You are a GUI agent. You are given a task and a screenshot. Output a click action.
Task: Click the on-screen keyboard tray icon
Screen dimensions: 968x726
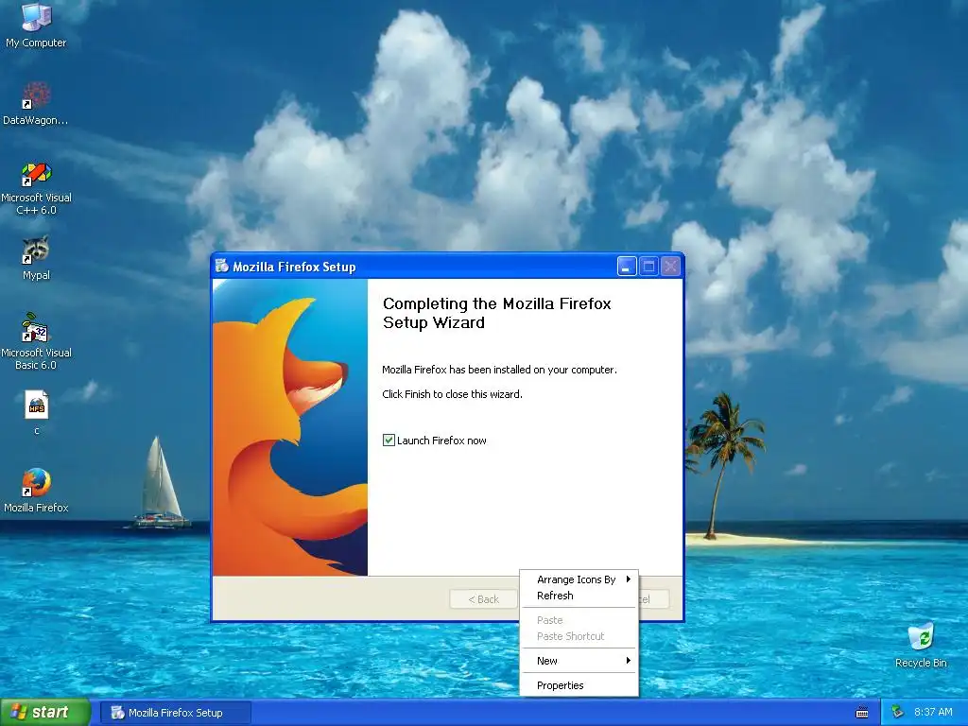pyautogui.click(x=862, y=713)
